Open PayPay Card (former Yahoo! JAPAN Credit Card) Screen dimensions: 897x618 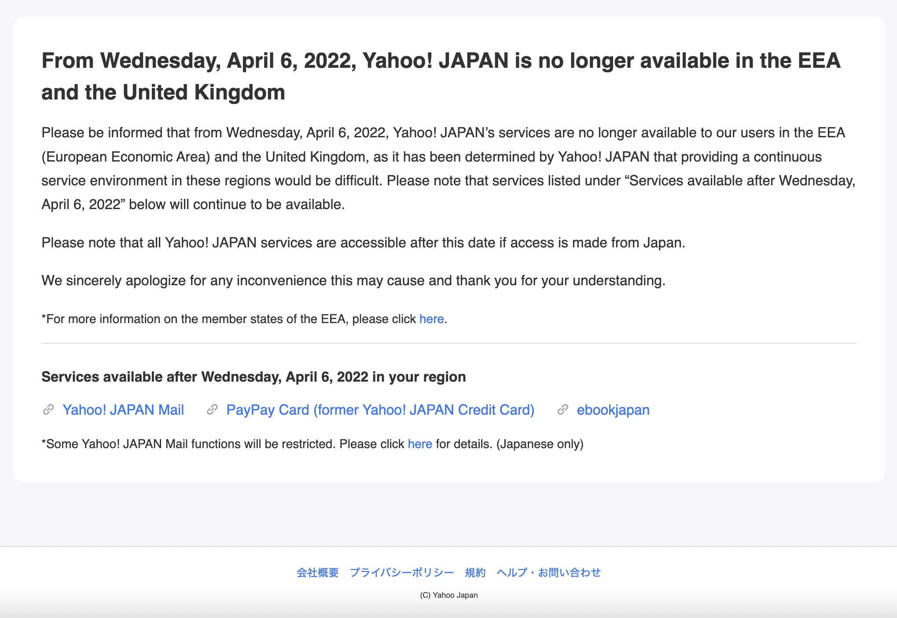[380, 410]
